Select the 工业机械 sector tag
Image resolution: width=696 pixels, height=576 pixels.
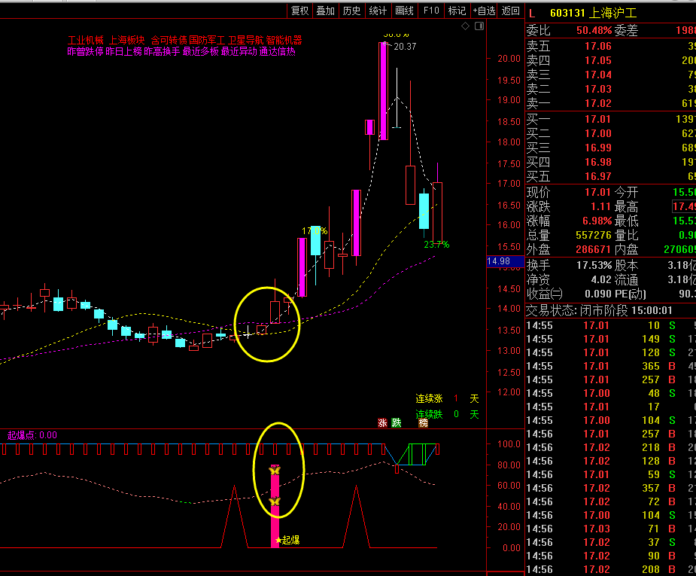(x=85, y=41)
